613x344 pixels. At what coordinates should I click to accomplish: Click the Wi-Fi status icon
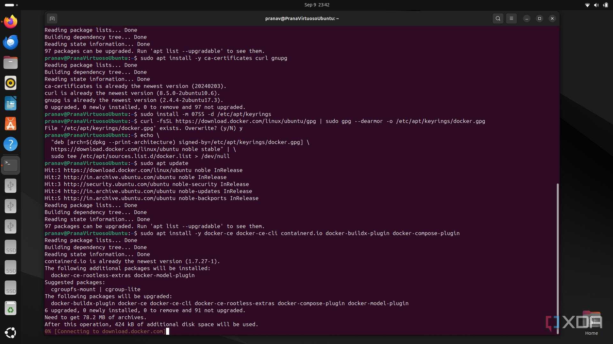click(x=587, y=5)
